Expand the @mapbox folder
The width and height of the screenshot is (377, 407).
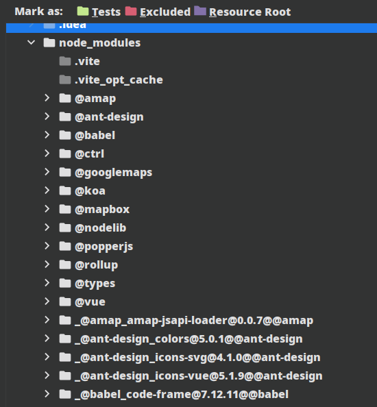coord(47,209)
